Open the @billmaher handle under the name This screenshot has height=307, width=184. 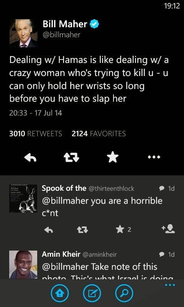coord(62,35)
